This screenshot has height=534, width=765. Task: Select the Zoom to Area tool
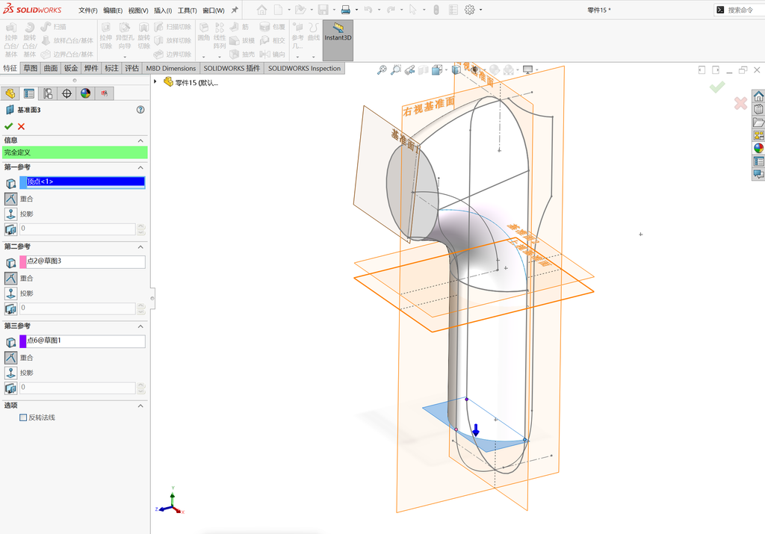[396, 70]
